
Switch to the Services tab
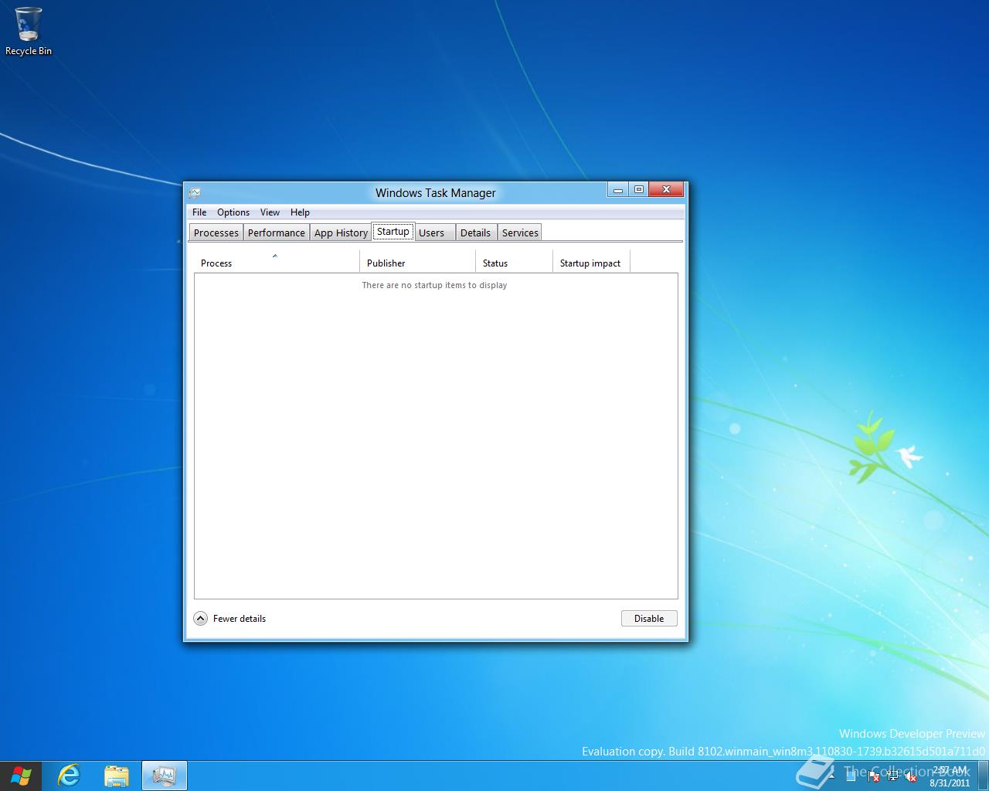520,233
